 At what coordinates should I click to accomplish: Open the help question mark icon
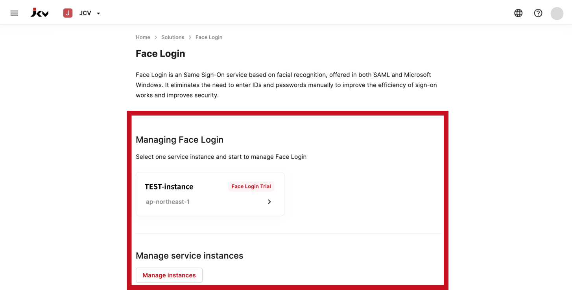pyautogui.click(x=538, y=13)
